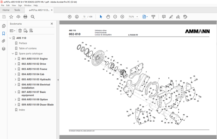Select the arrow selection tool
This screenshot has width=217, height=139.
[101, 17]
